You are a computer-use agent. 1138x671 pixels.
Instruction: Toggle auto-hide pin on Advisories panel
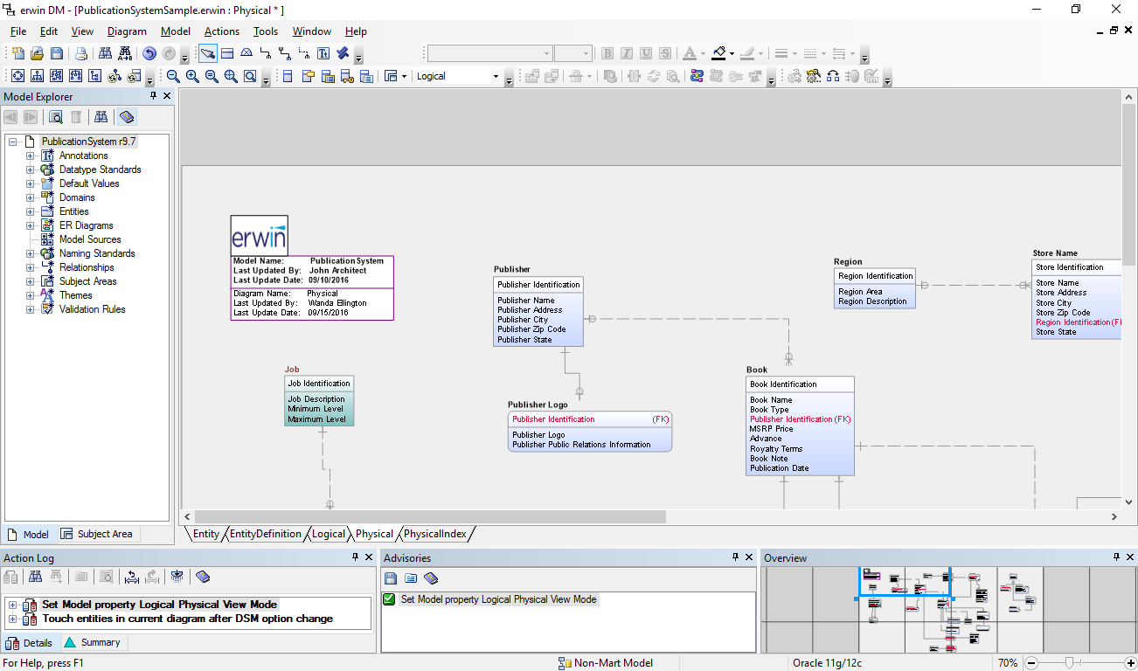pos(735,557)
